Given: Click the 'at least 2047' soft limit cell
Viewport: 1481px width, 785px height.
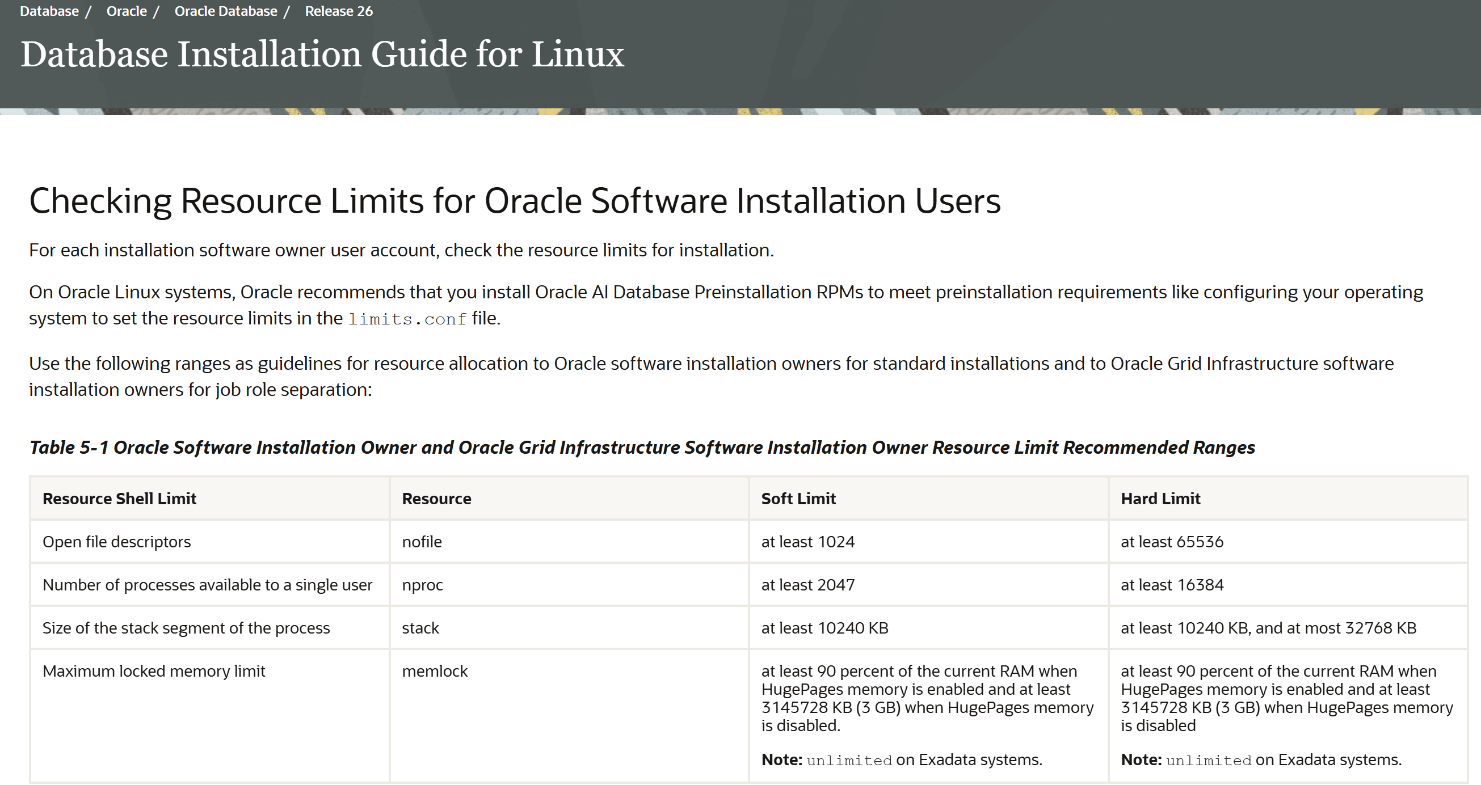Looking at the screenshot, I should (x=808, y=585).
